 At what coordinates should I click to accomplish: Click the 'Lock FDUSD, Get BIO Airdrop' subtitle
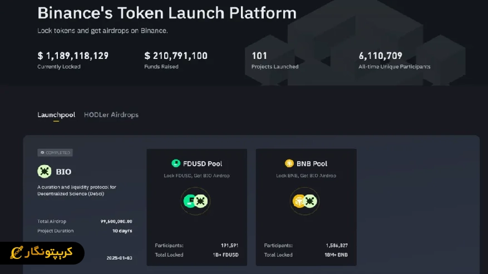(x=196, y=176)
